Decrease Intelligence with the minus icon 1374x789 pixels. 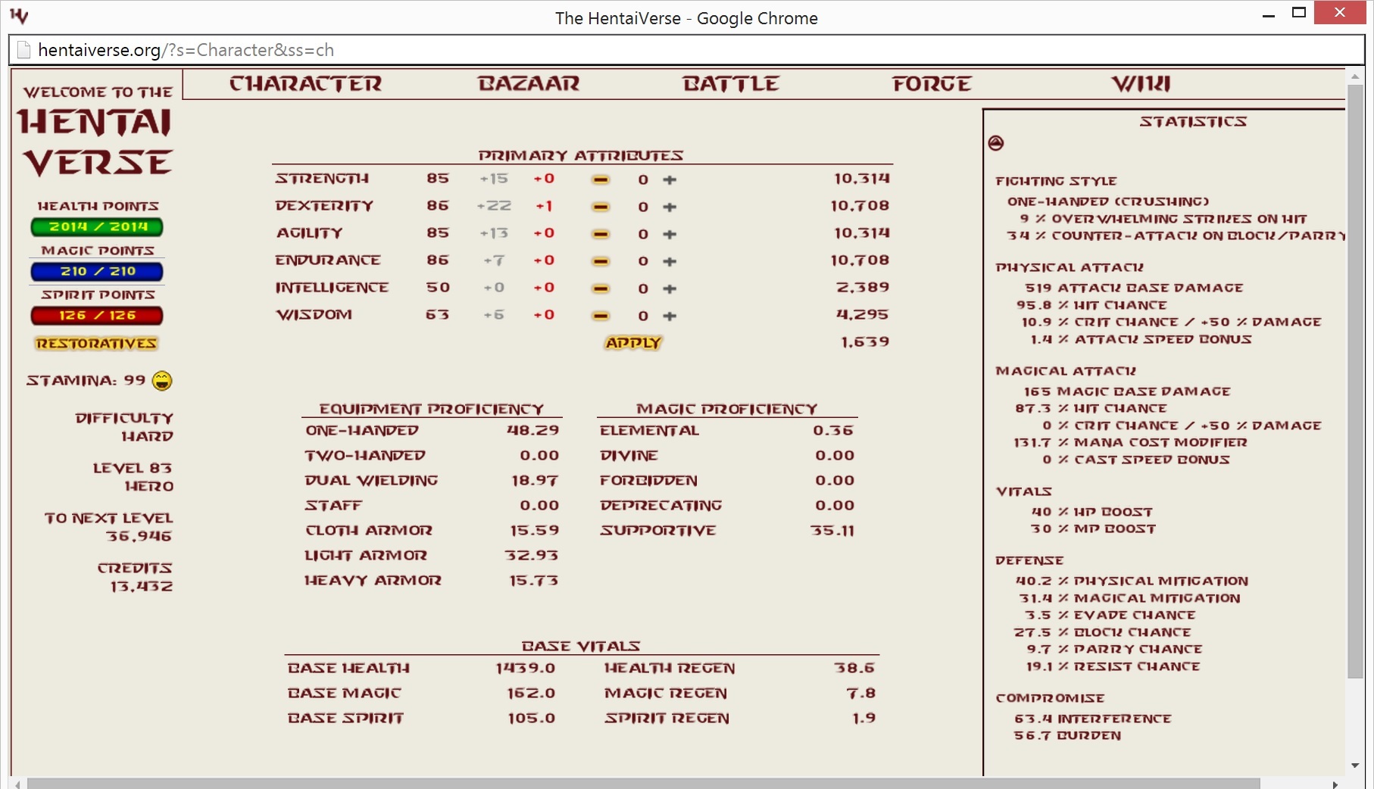[x=601, y=288]
